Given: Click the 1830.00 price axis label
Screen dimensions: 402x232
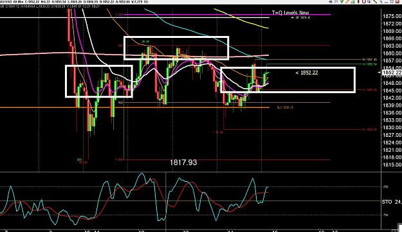Looking at the screenshot, I should pos(392,127).
